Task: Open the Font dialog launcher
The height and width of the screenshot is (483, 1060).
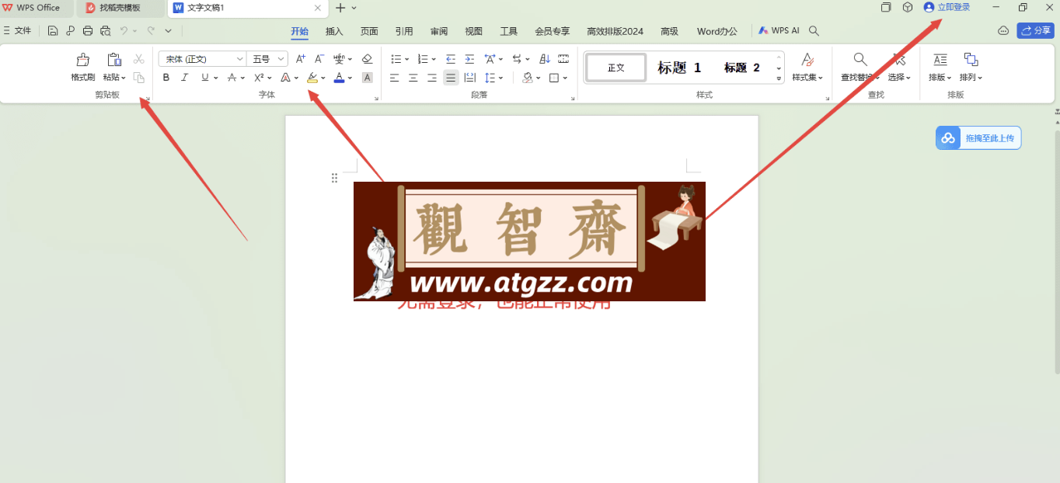Action: pos(377,99)
